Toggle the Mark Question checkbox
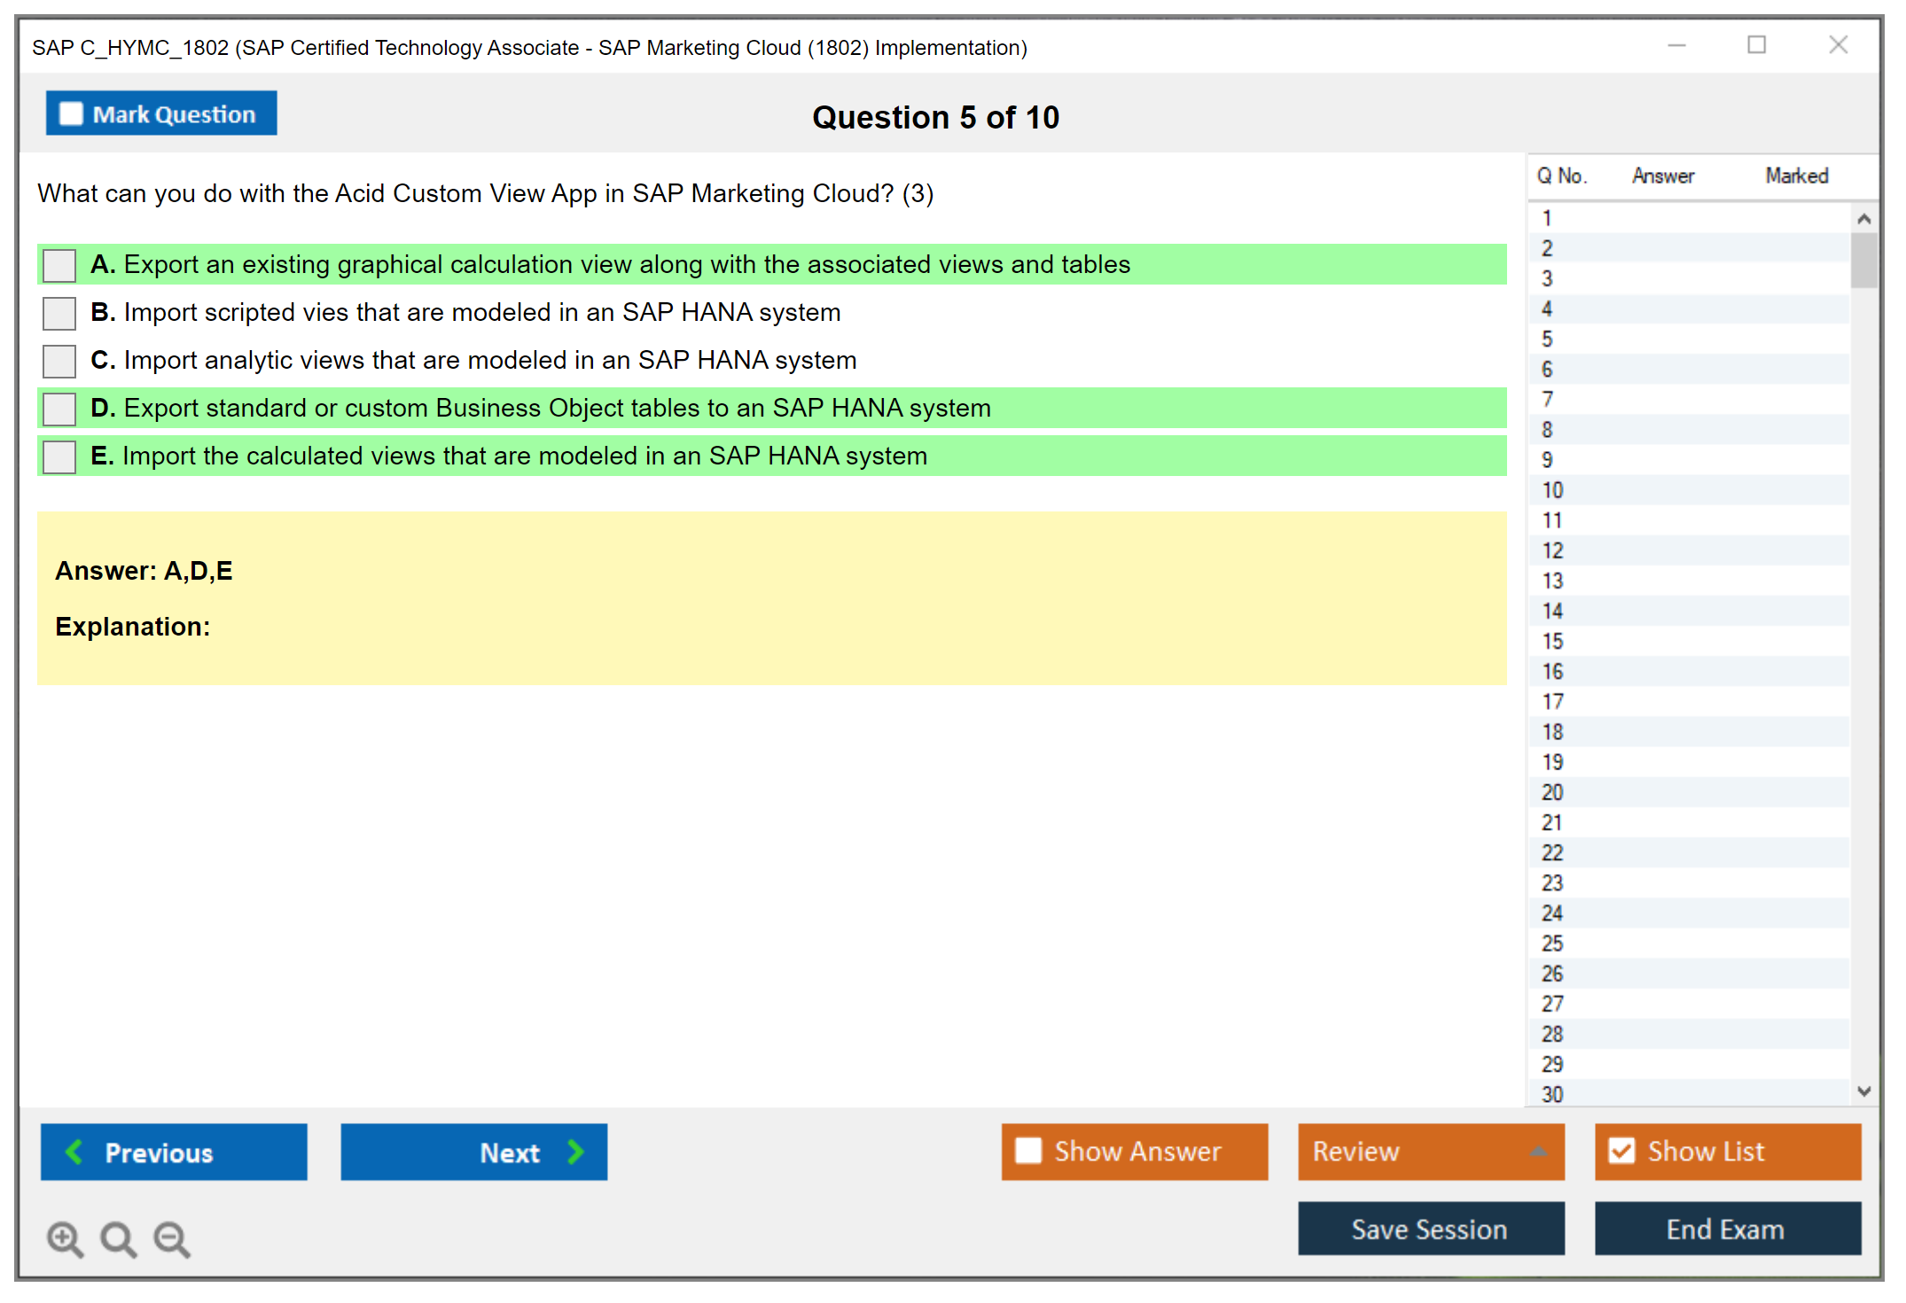1906x1303 pixels. pos(71,113)
